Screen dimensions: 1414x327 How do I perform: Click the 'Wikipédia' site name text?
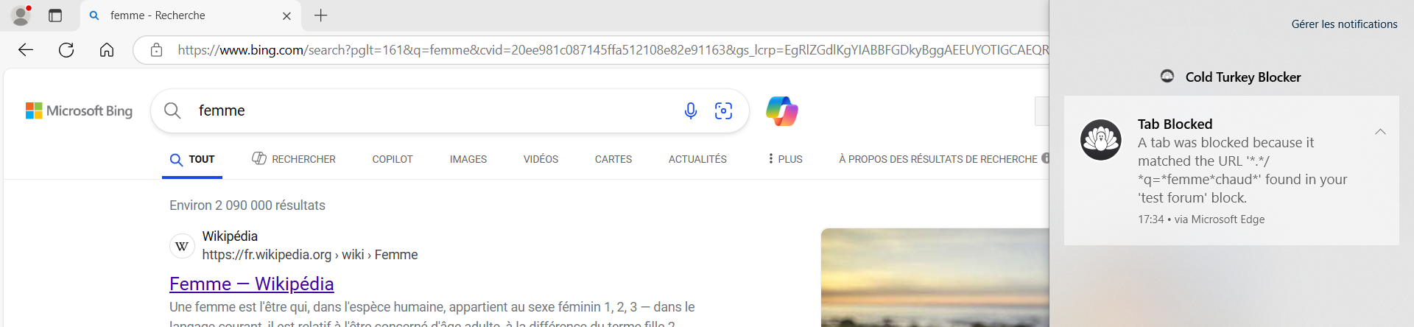click(230, 236)
